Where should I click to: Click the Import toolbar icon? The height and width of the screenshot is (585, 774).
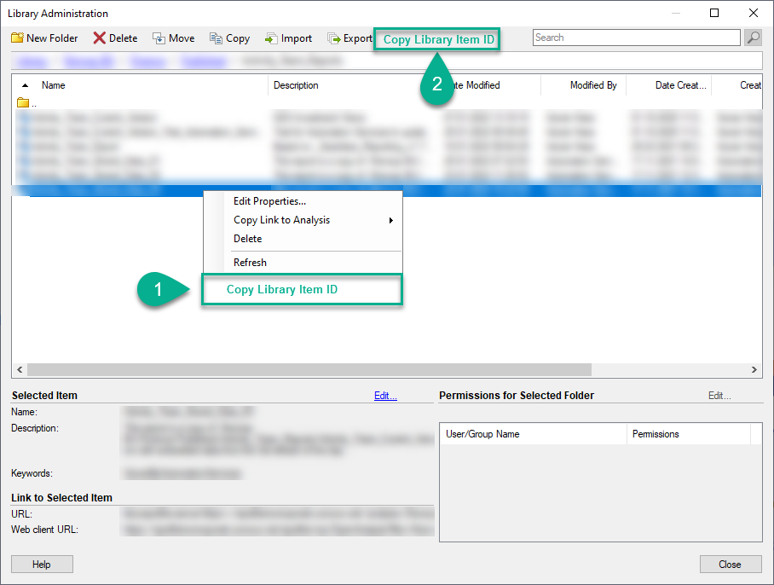[271, 38]
